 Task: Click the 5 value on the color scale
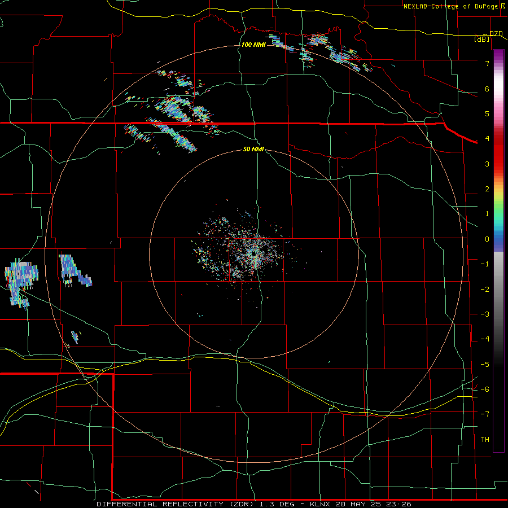(x=487, y=113)
